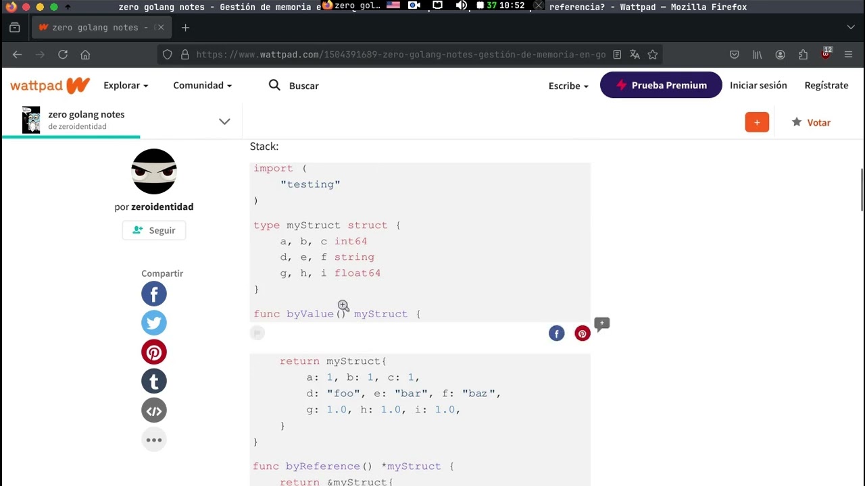Share paragraph on Facebook below code block
865x486 pixels.
point(556,333)
